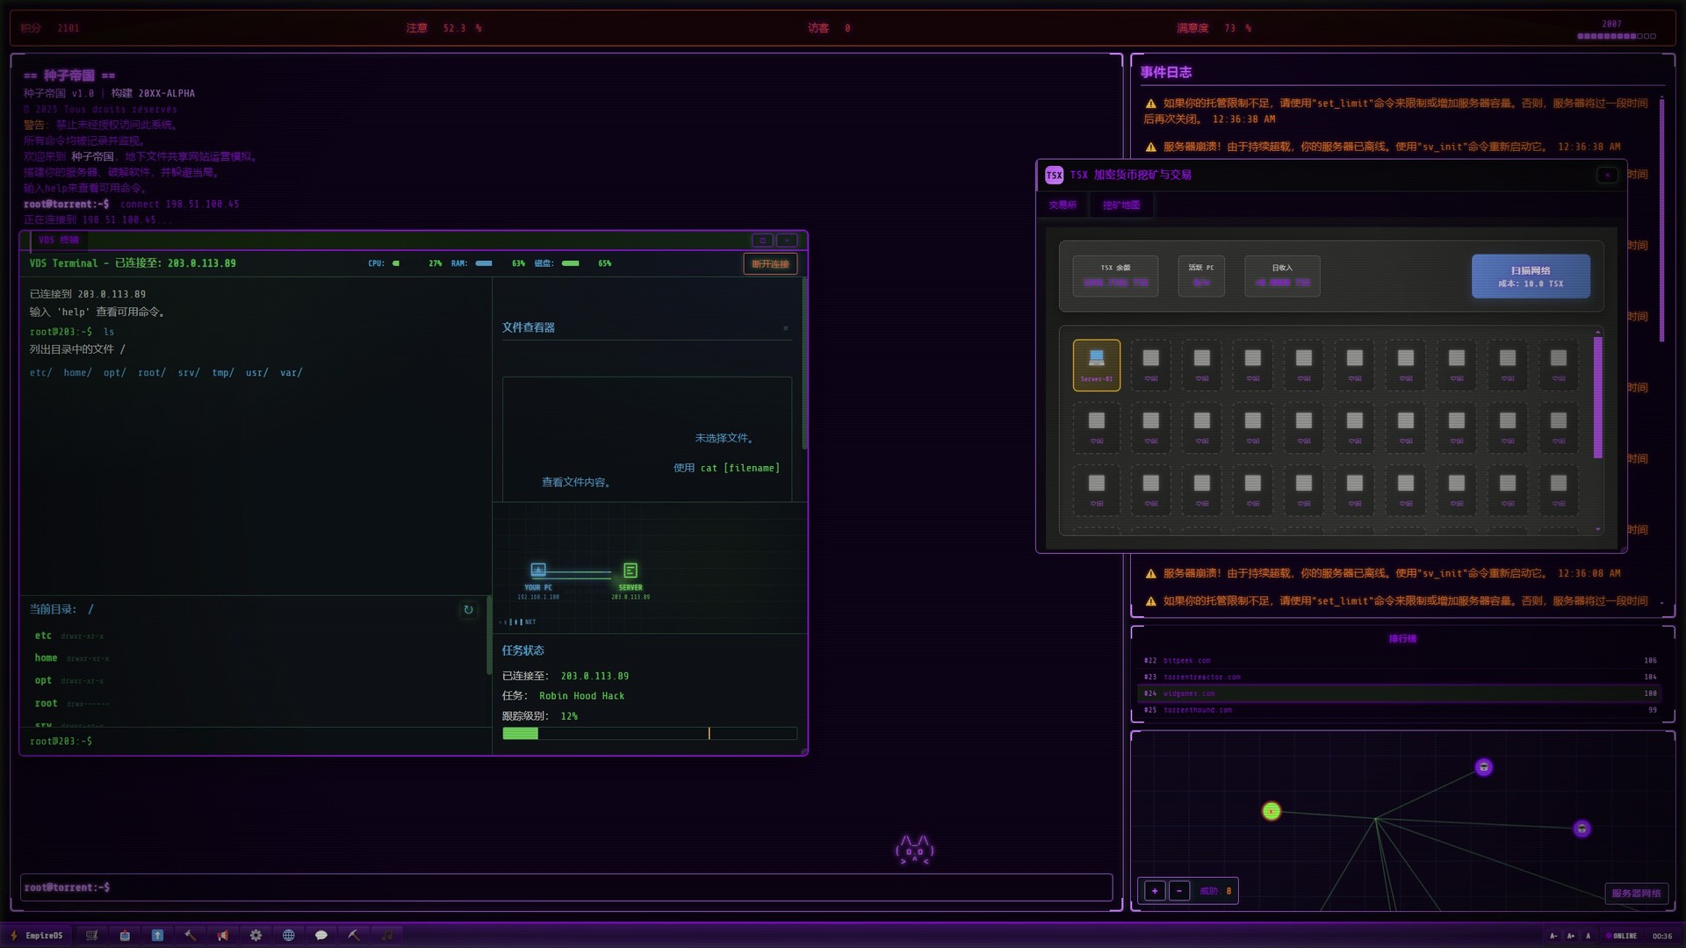Image resolution: width=1686 pixels, height=948 pixels.
Task: Open the EmpireOS start menu
Action: point(37,936)
